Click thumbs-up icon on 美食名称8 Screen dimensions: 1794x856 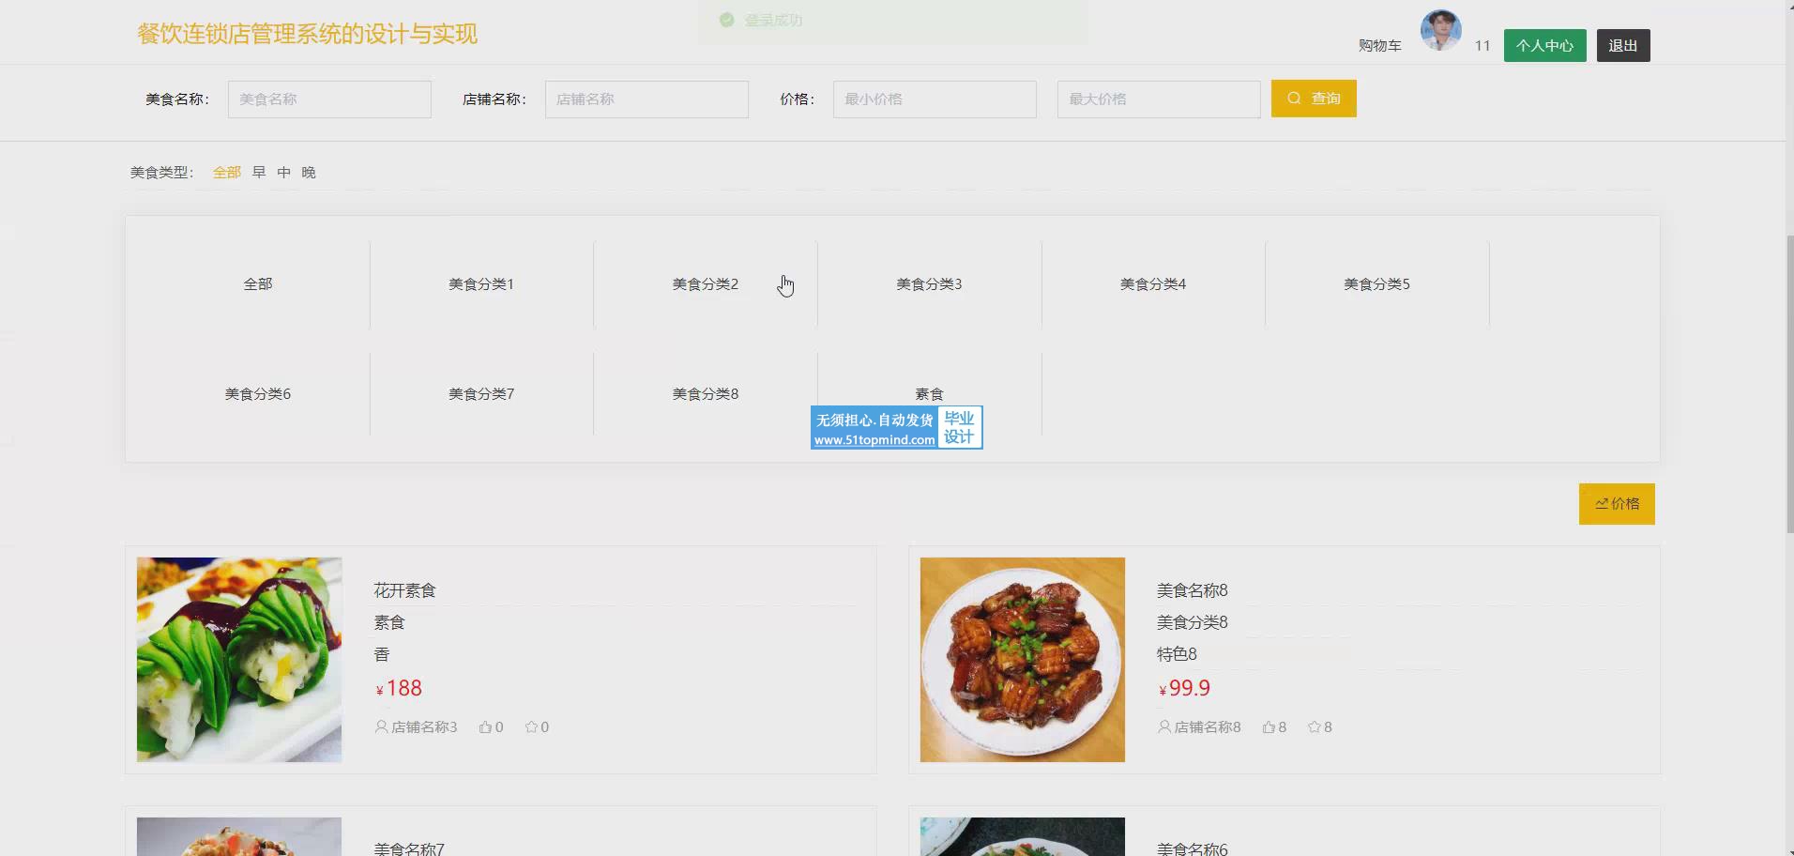click(1269, 727)
